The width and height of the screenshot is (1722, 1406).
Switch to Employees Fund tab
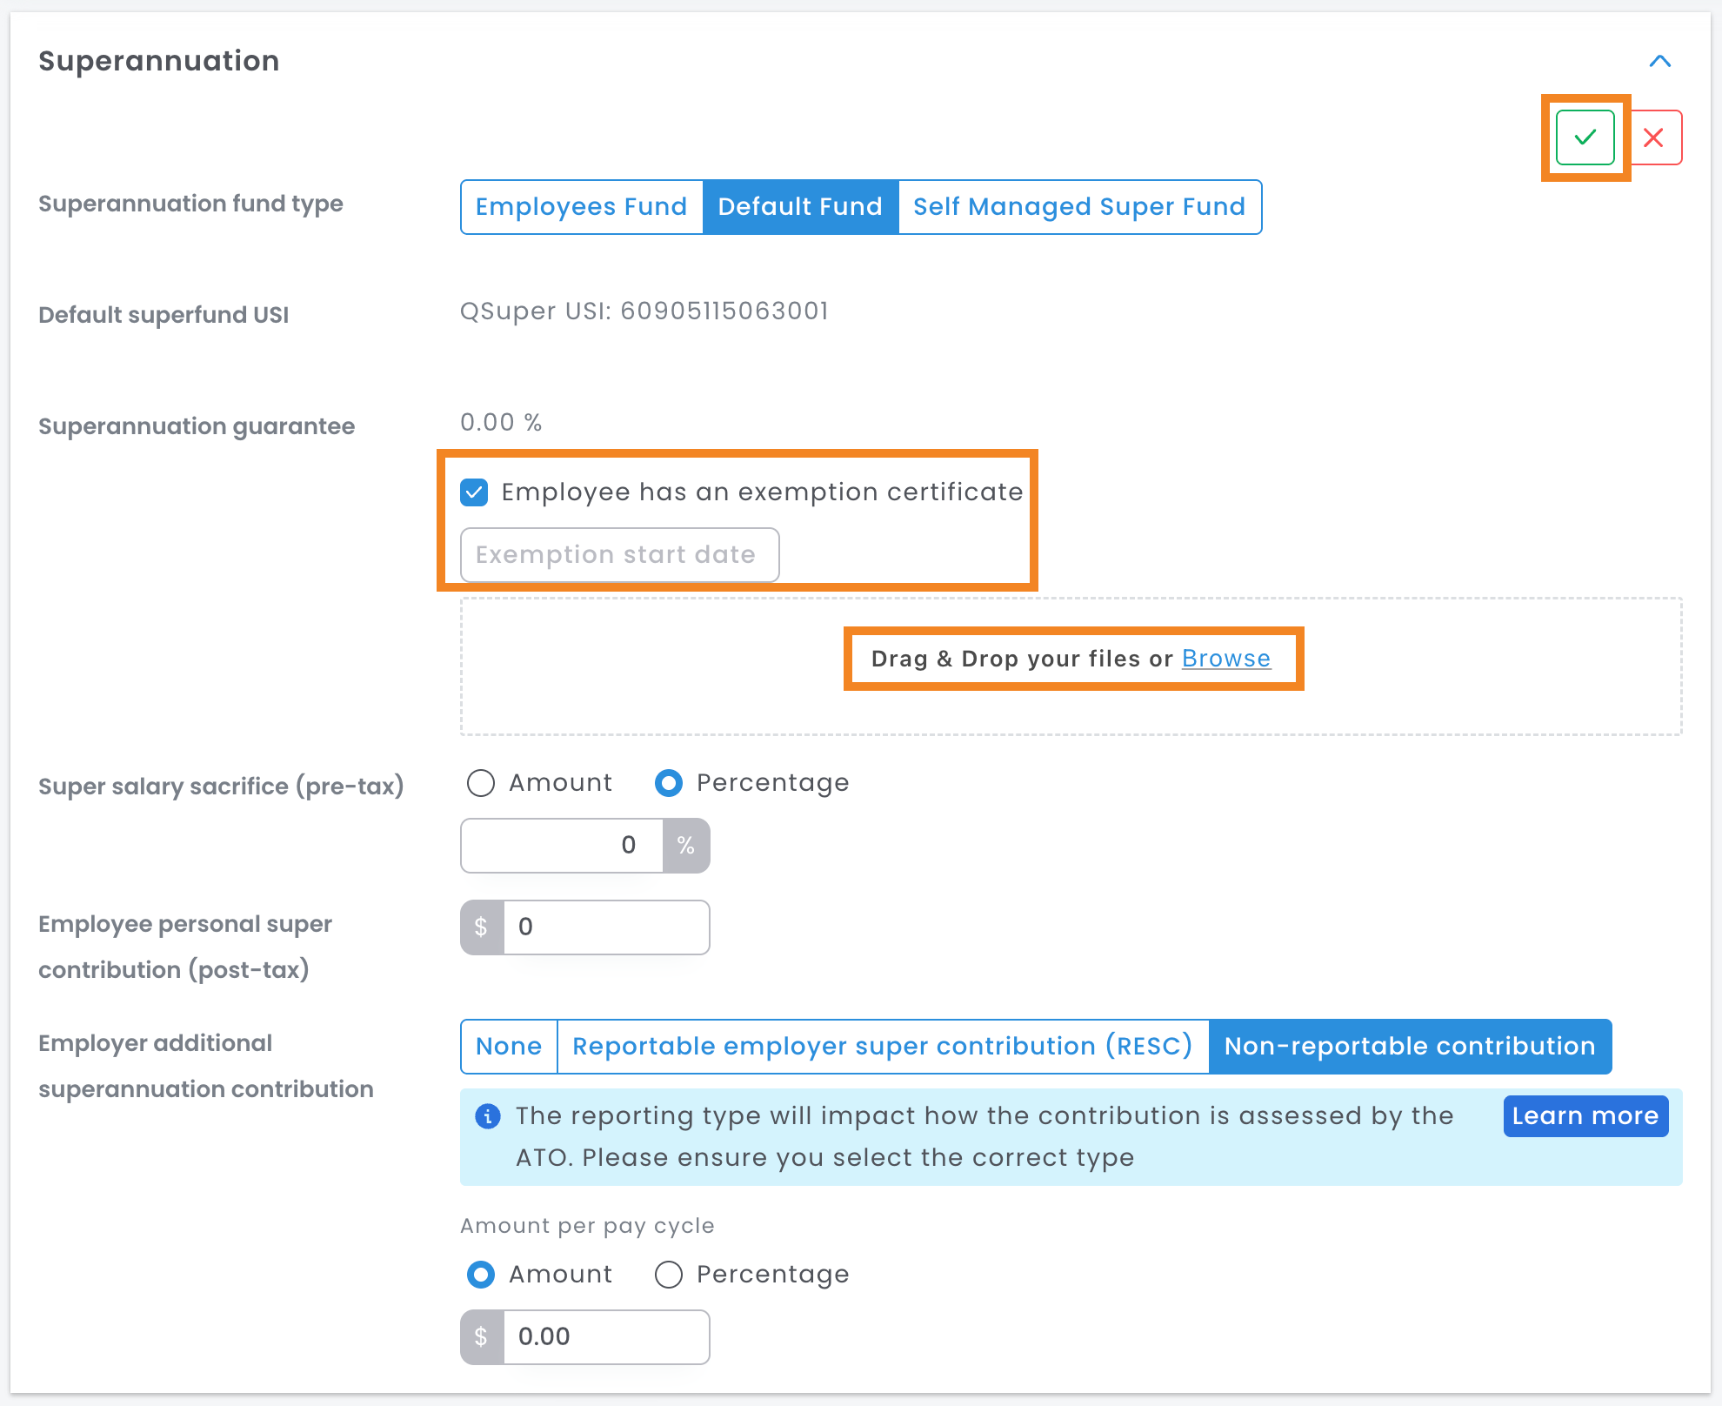[581, 207]
